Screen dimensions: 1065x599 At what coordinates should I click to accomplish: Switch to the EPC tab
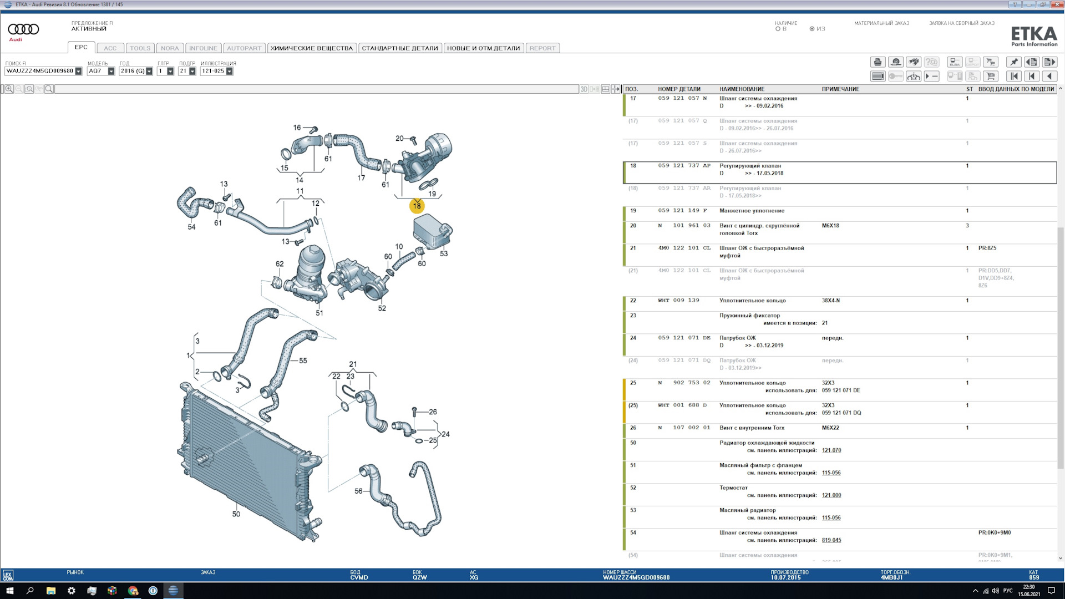81,48
